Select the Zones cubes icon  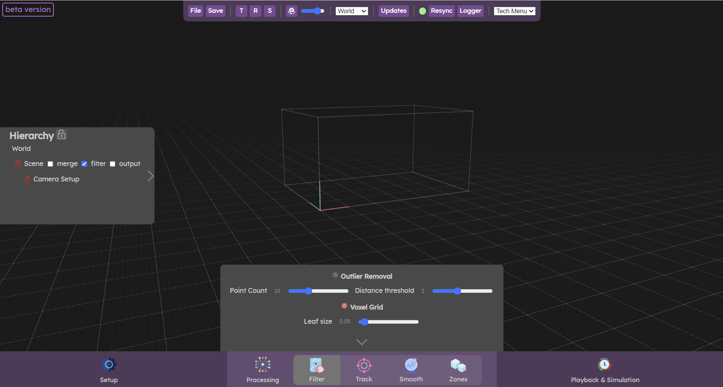click(458, 364)
